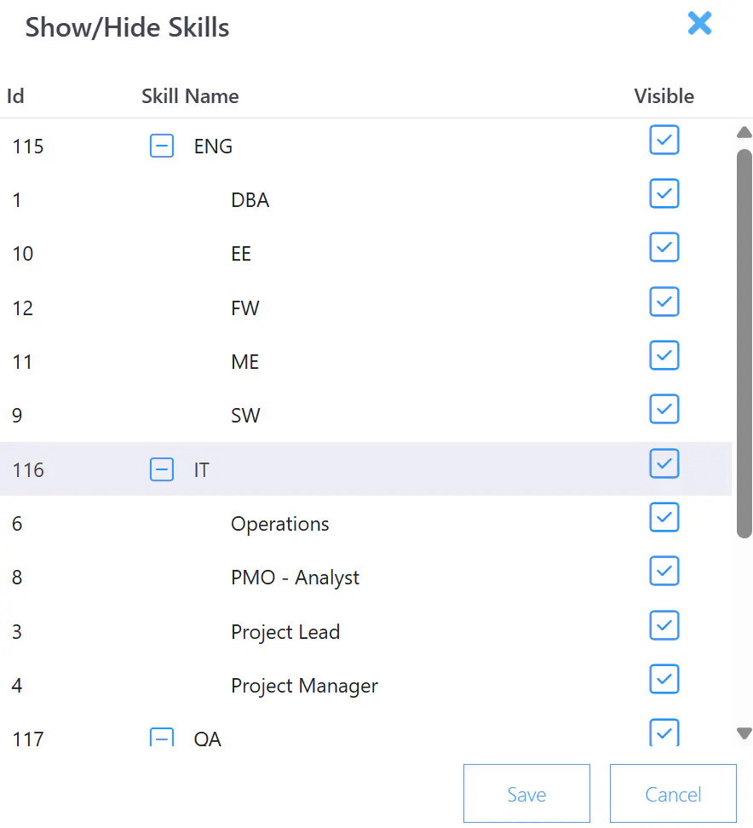The width and height of the screenshot is (753, 828).
Task: Select the PMO - Analyst skill row
Action: 366,578
